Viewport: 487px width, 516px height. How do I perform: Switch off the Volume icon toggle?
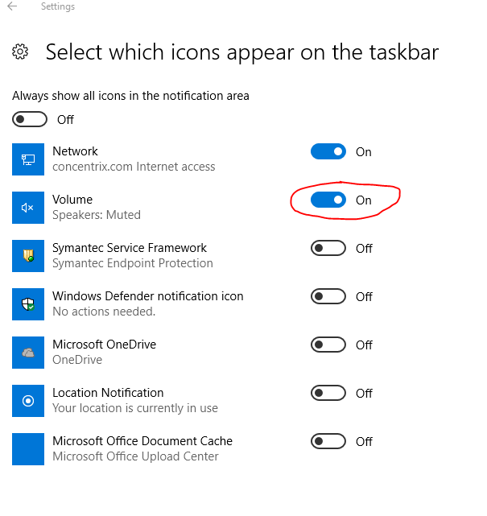pos(328,200)
